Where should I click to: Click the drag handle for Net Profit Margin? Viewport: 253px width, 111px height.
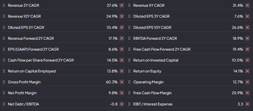pyautogui.click(x=4, y=93)
